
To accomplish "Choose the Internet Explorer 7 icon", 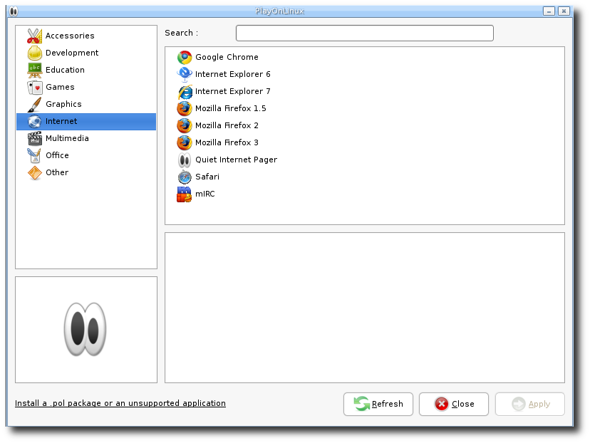I will 185,92.
